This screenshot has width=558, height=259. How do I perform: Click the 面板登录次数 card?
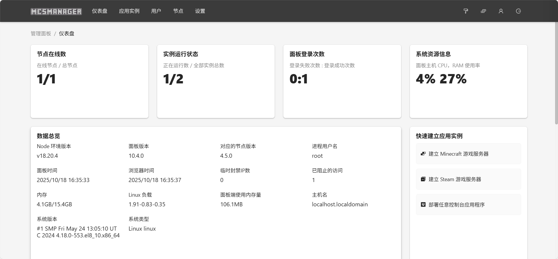342,81
